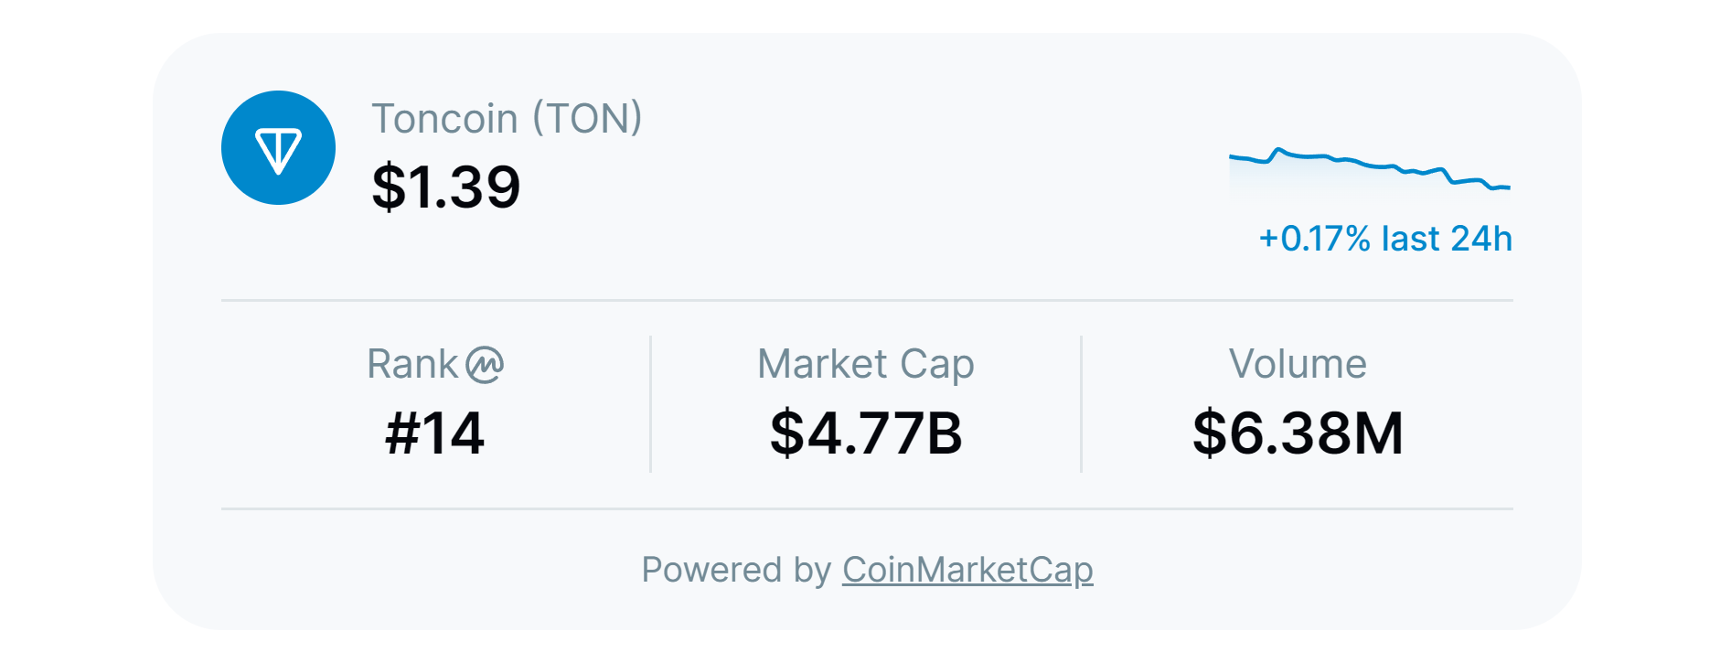Click the $1.39 price value
This screenshot has height=663, width=1731.
pyautogui.click(x=446, y=187)
